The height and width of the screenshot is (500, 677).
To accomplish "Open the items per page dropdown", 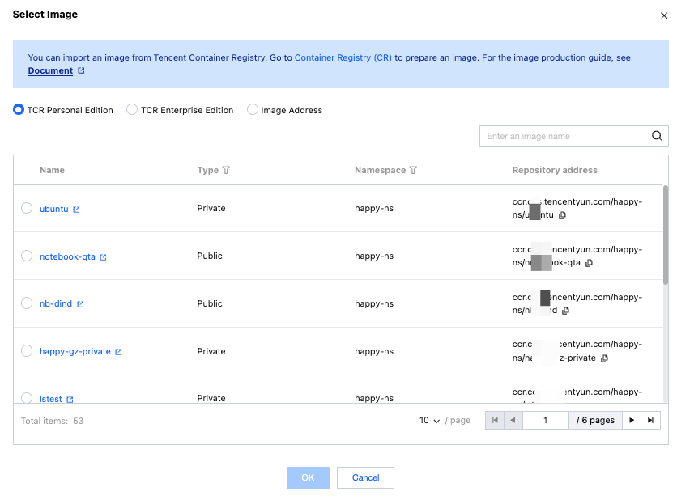I will pyautogui.click(x=429, y=421).
